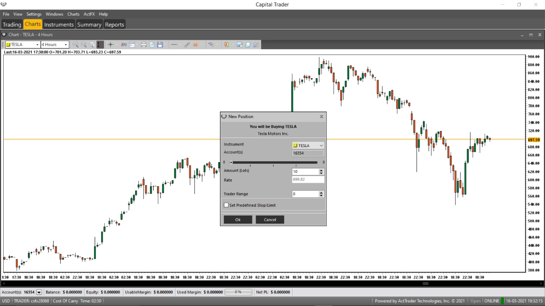Open the File menu

pos(6,14)
